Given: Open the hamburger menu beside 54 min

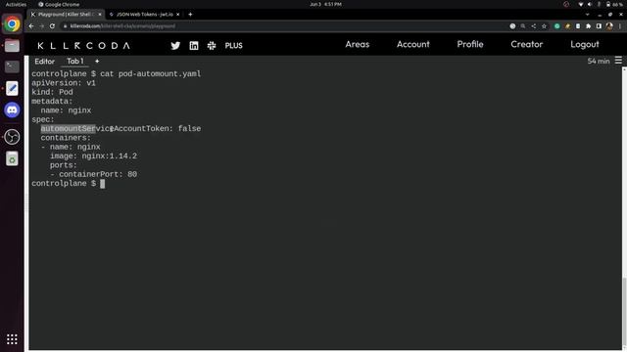Looking at the screenshot, I should pos(618,61).
